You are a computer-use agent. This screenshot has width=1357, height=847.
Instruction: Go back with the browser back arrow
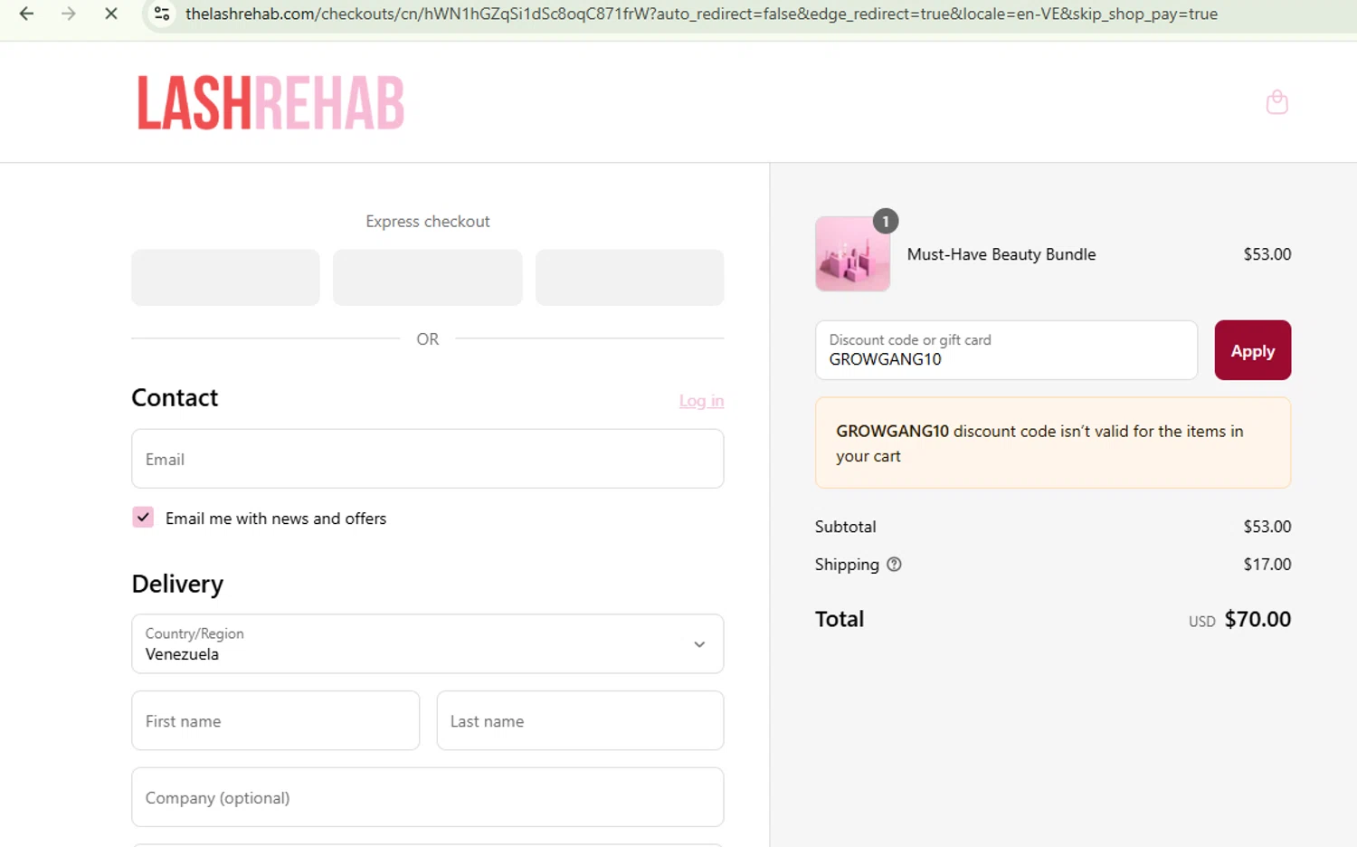26,14
